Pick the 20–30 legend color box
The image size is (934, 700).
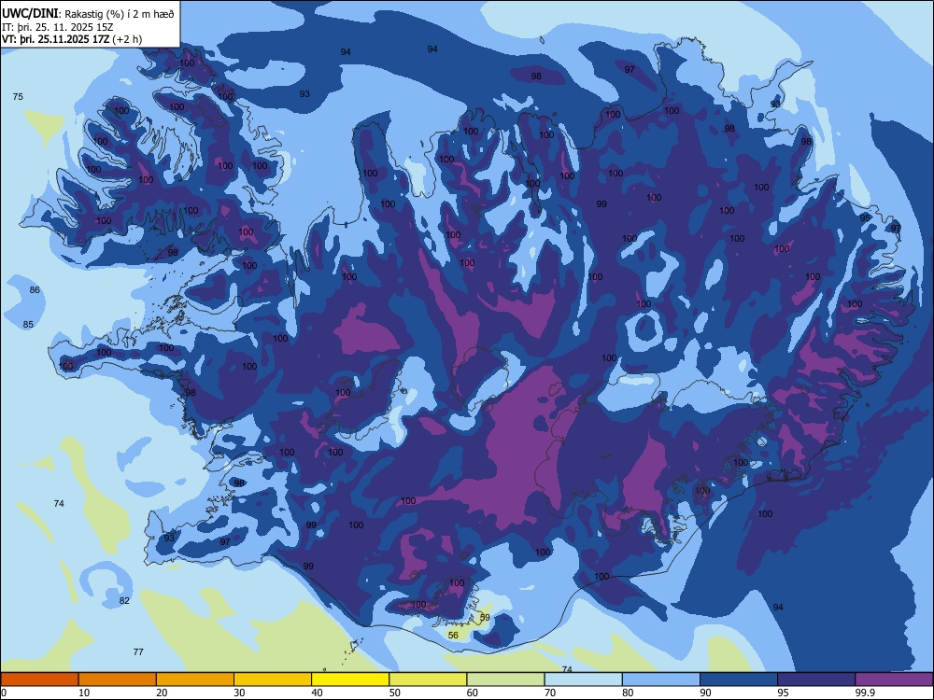195,679
